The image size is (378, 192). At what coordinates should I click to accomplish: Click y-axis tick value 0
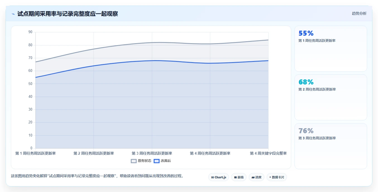click(31, 148)
